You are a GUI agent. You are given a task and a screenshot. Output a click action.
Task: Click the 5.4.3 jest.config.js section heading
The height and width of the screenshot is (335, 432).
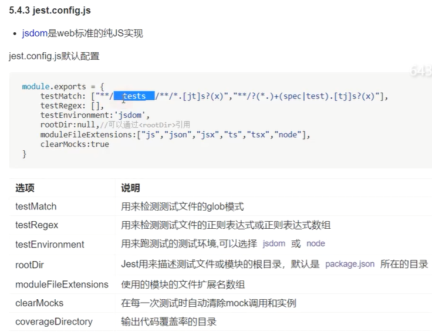[x=50, y=11]
